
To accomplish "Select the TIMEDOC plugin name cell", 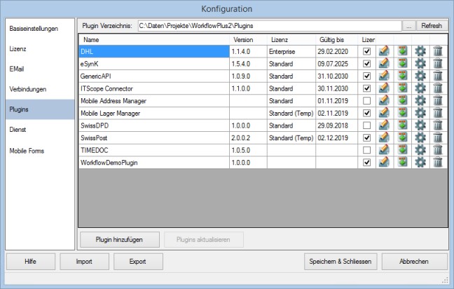I will [154, 150].
